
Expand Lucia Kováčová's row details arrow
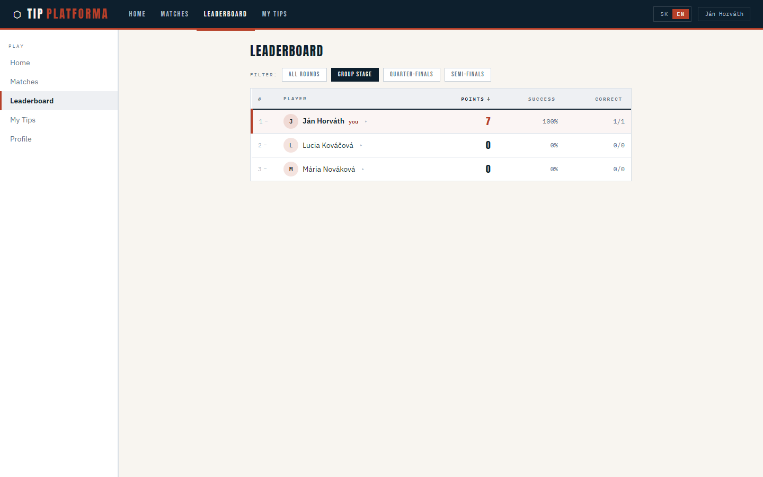pyautogui.click(x=361, y=146)
